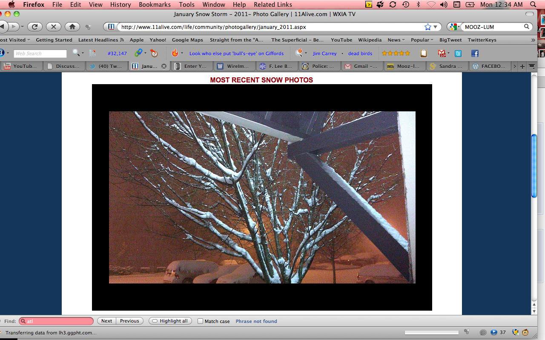Click the magnifier in the MOOZ-LUM search box
This screenshot has height=340, width=545.
click(527, 27)
